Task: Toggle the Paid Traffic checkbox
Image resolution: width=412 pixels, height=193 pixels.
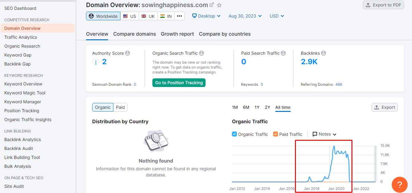Action: click(x=276, y=134)
